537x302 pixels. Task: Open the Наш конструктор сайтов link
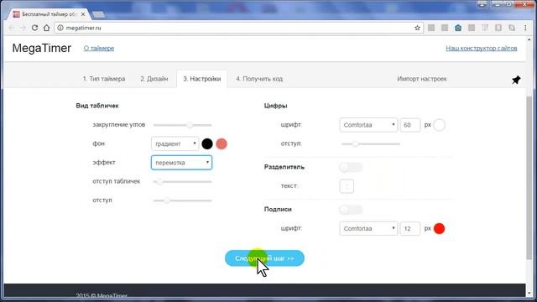[x=481, y=49]
